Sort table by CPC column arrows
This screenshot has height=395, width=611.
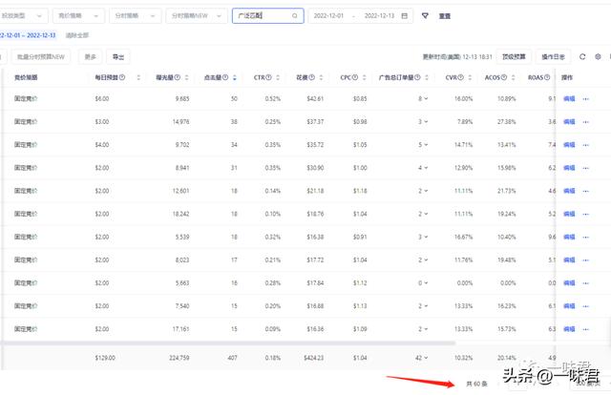(365, 77)
